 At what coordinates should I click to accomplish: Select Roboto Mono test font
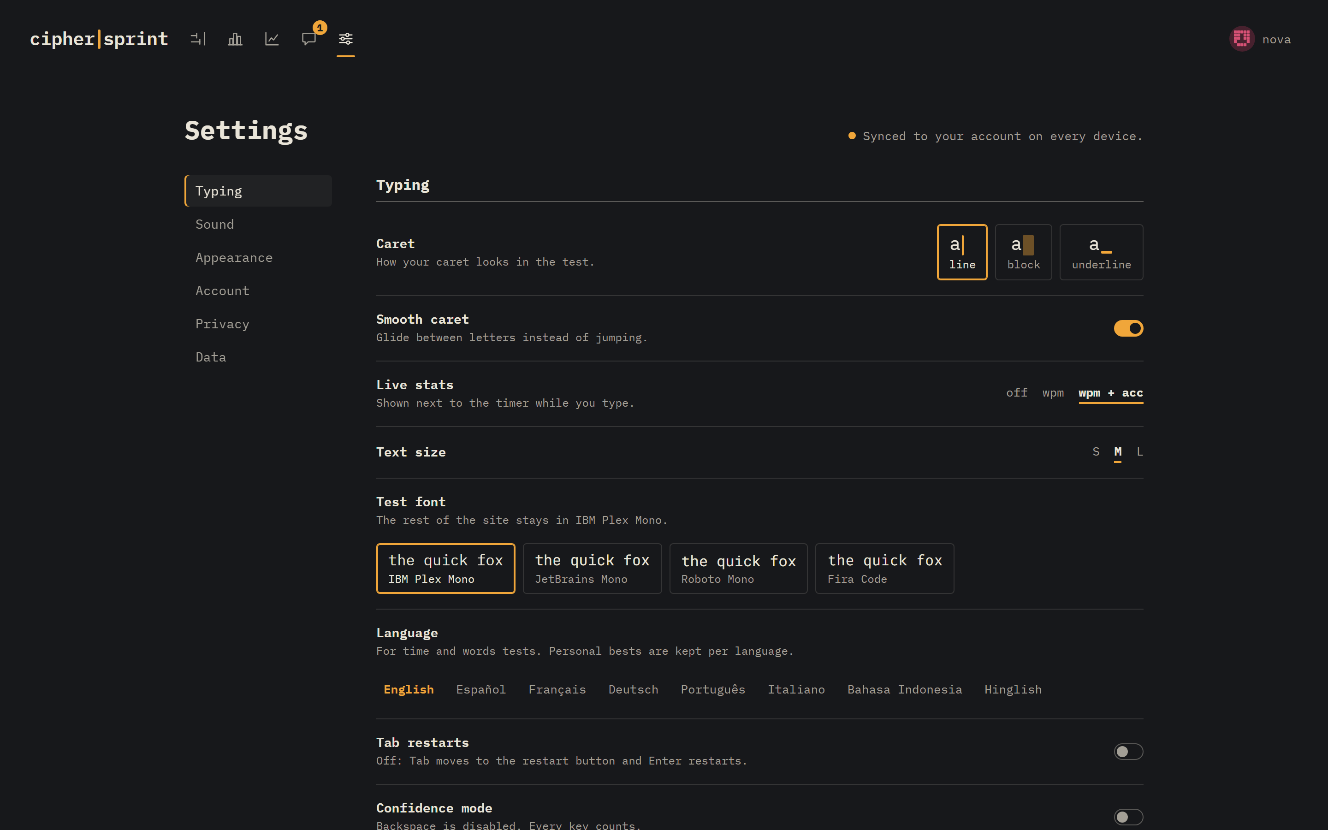pyautogui.click(x=739, y=568)
